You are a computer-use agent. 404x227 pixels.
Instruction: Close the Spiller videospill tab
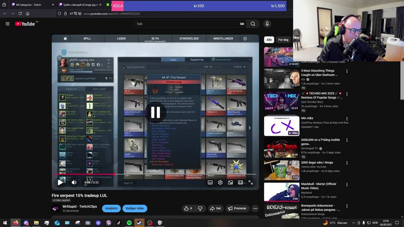pos(100,5)
